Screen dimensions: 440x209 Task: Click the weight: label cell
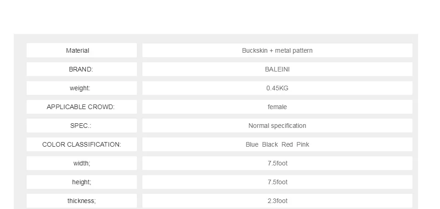82,88
